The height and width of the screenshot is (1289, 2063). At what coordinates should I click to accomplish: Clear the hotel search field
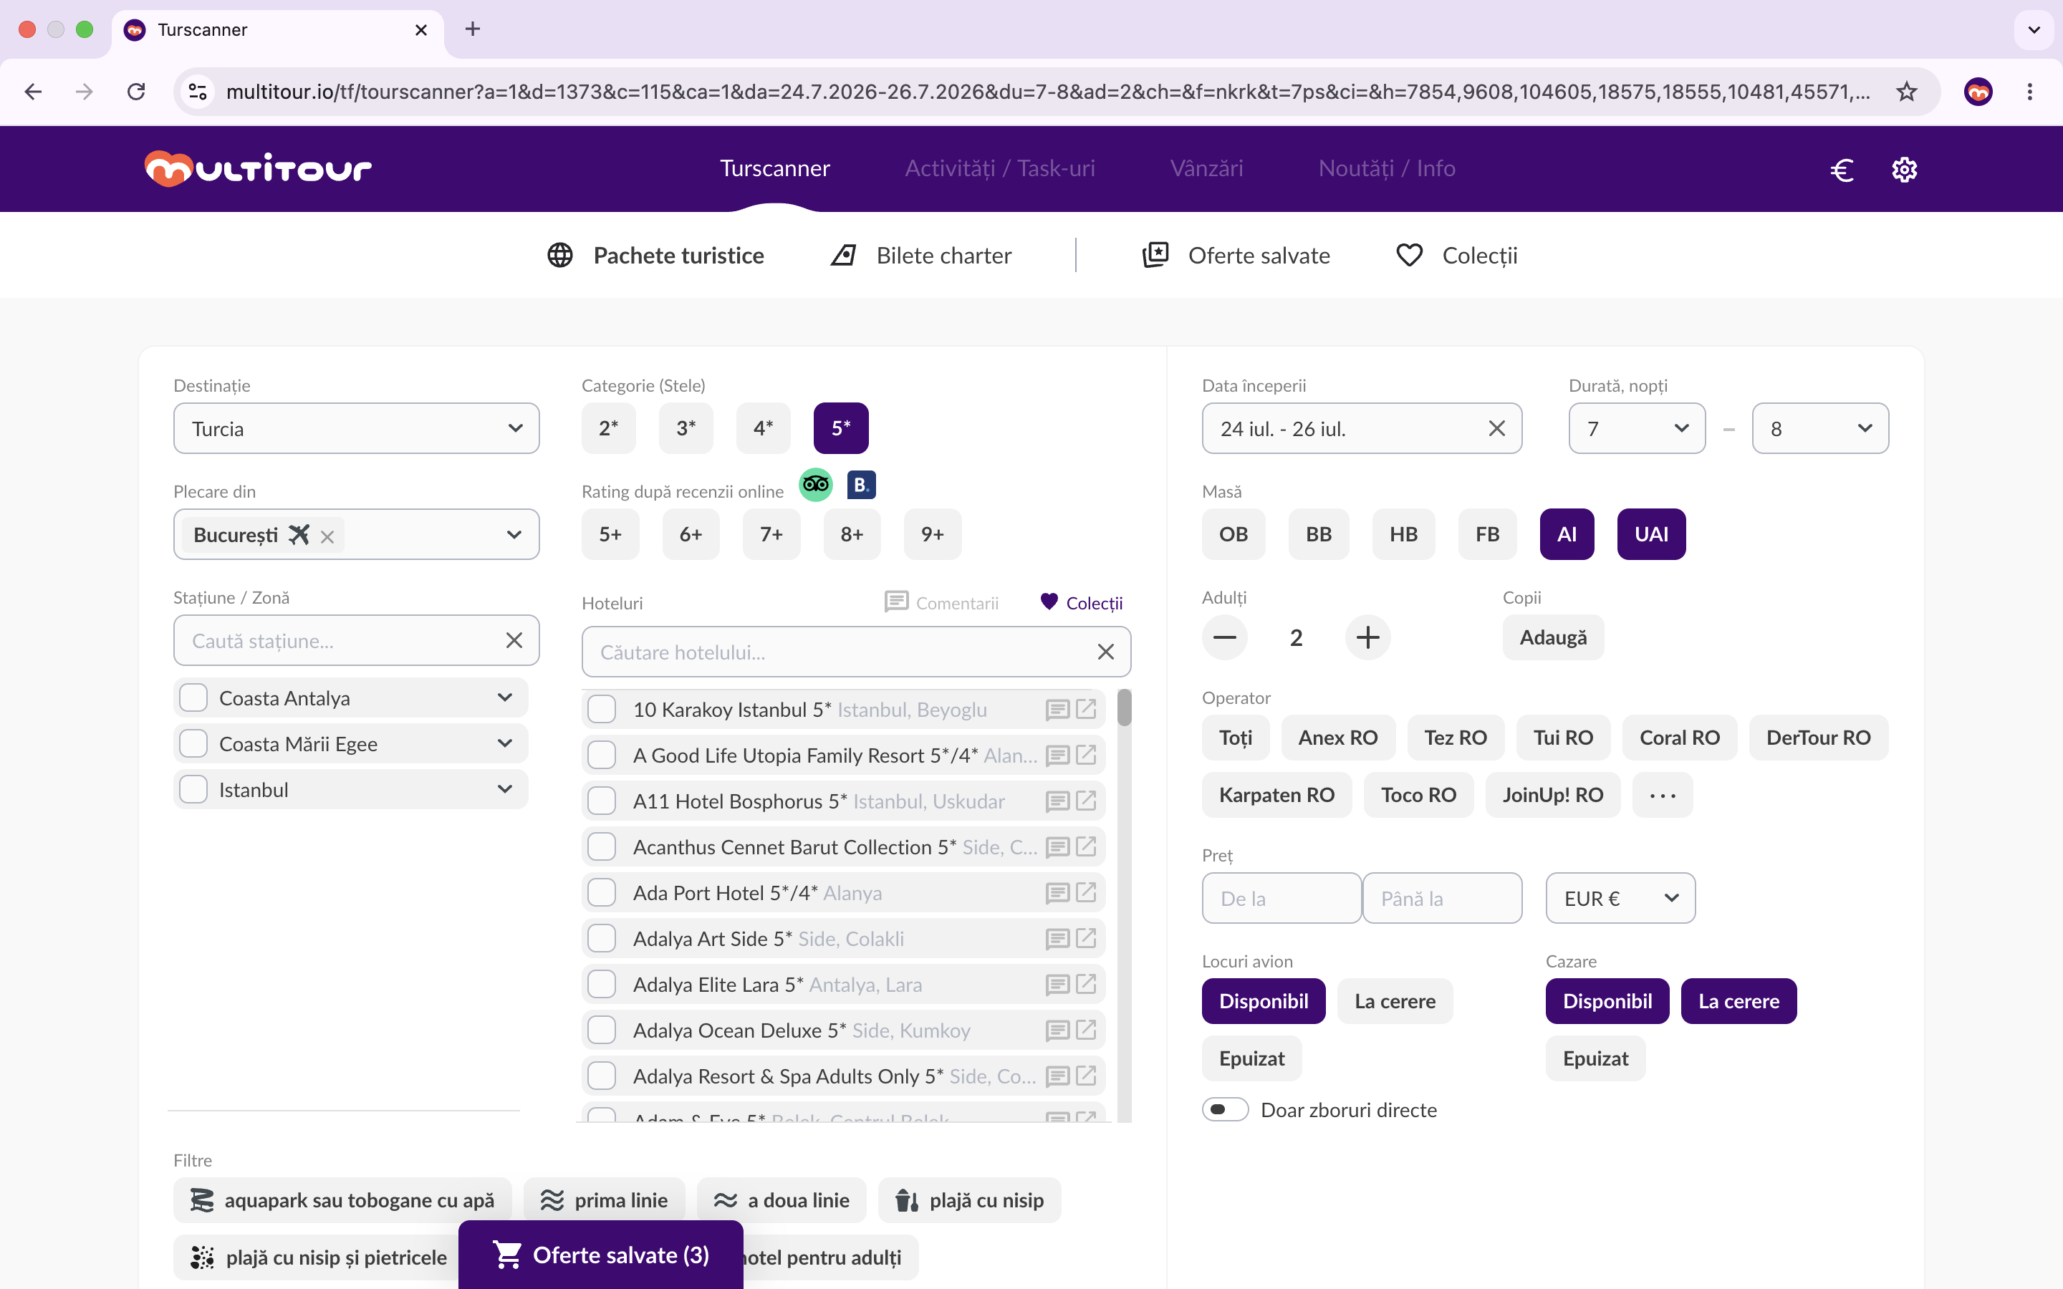[x=1106, y=652]
